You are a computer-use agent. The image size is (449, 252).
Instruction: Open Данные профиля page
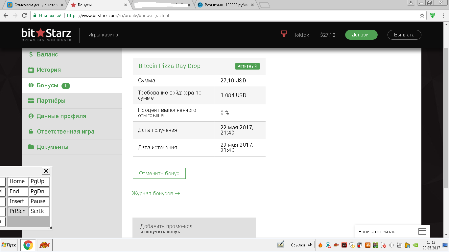[x=61, y=116]
